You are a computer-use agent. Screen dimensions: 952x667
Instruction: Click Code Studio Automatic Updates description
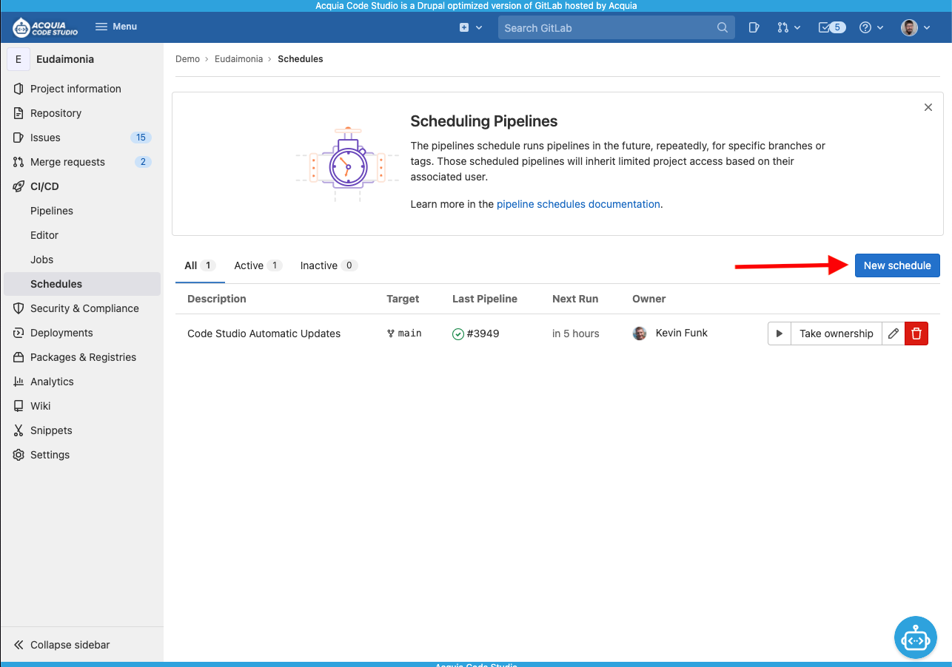(x=264, y=333)
